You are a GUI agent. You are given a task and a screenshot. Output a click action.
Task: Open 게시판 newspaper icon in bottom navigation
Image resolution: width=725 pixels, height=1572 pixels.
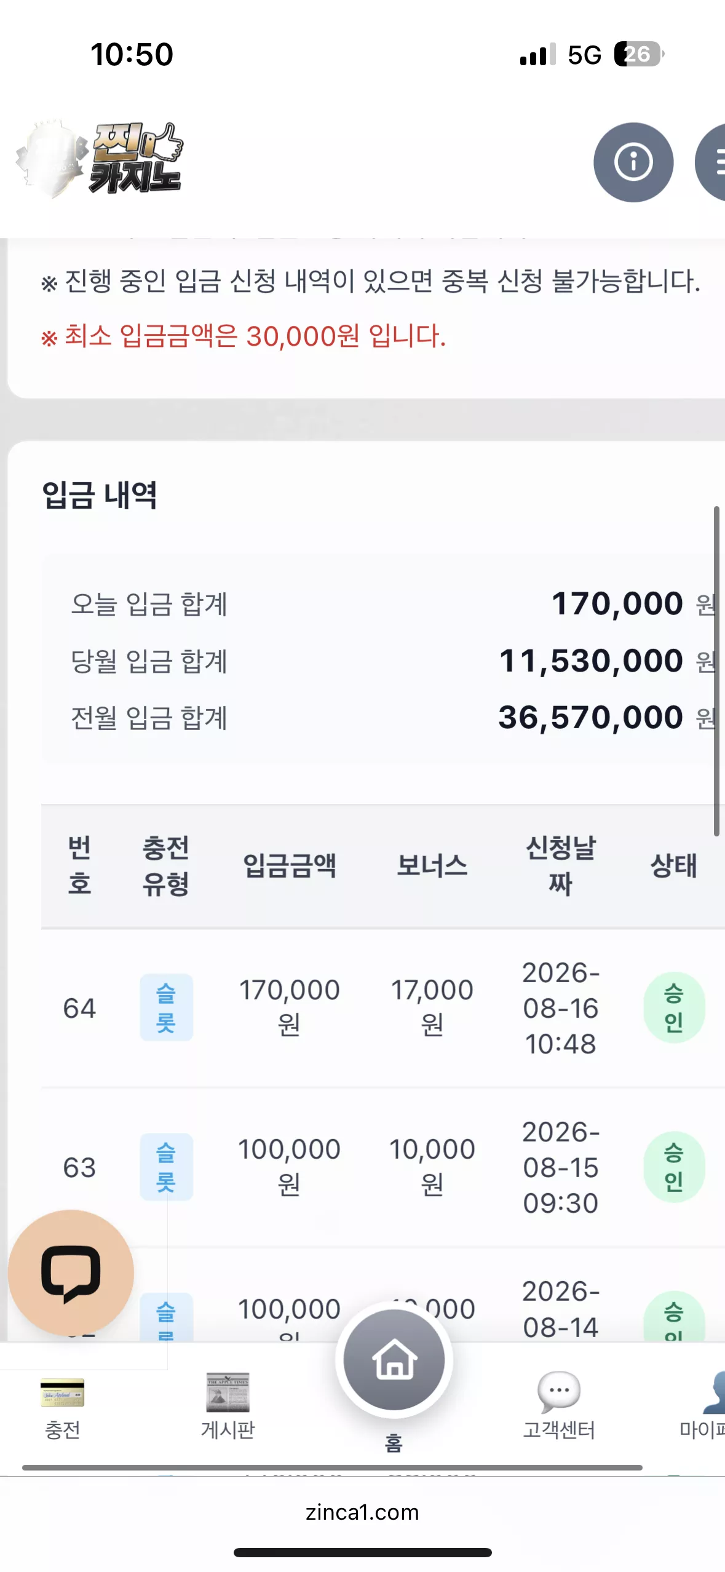coord(228,1393)
